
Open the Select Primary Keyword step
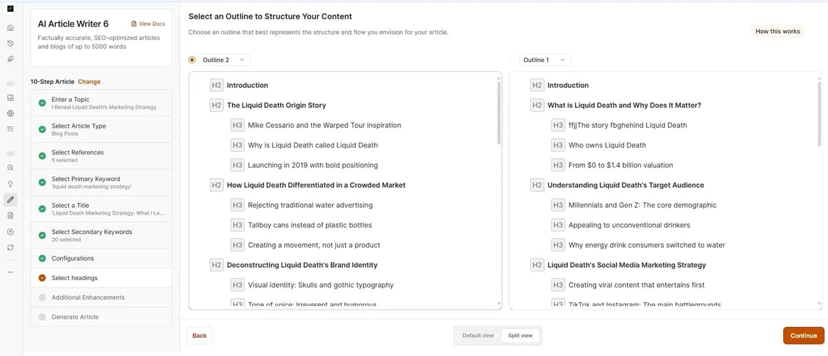101,183
